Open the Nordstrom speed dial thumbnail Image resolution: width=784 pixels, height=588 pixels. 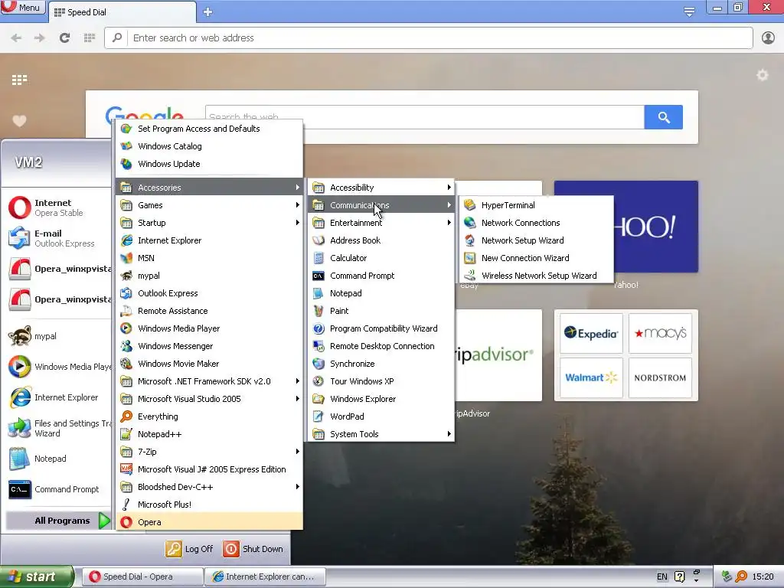pyautogui.click(x=660, y=377)
